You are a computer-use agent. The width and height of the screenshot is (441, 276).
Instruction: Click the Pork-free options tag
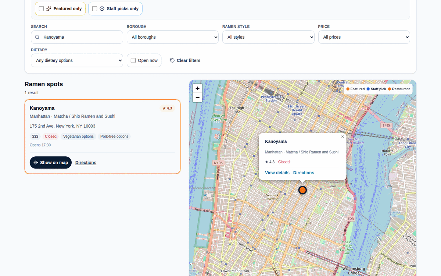(114, 137)
